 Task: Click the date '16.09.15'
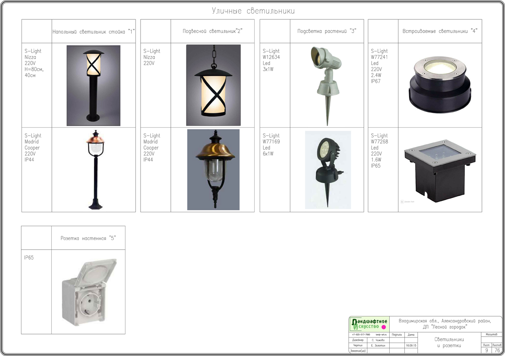pyautogui.click(x=411, y=345)
